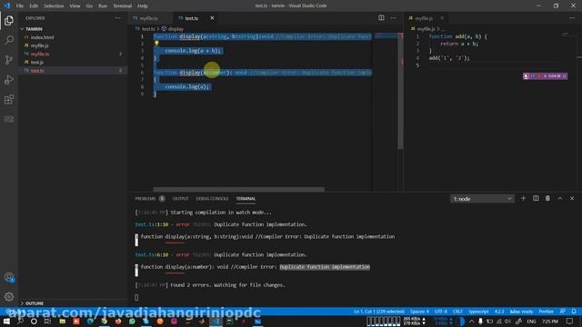This screenshot has width=582, height=327.
Task: Maximize the panel with the up chevron
Action: (560, 198)
